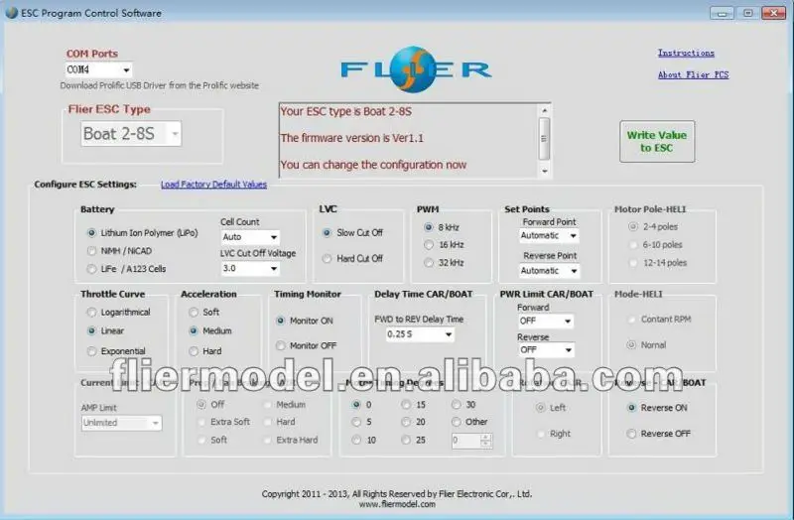Click message box scrollbar down arrow

(x=545, y=171)
